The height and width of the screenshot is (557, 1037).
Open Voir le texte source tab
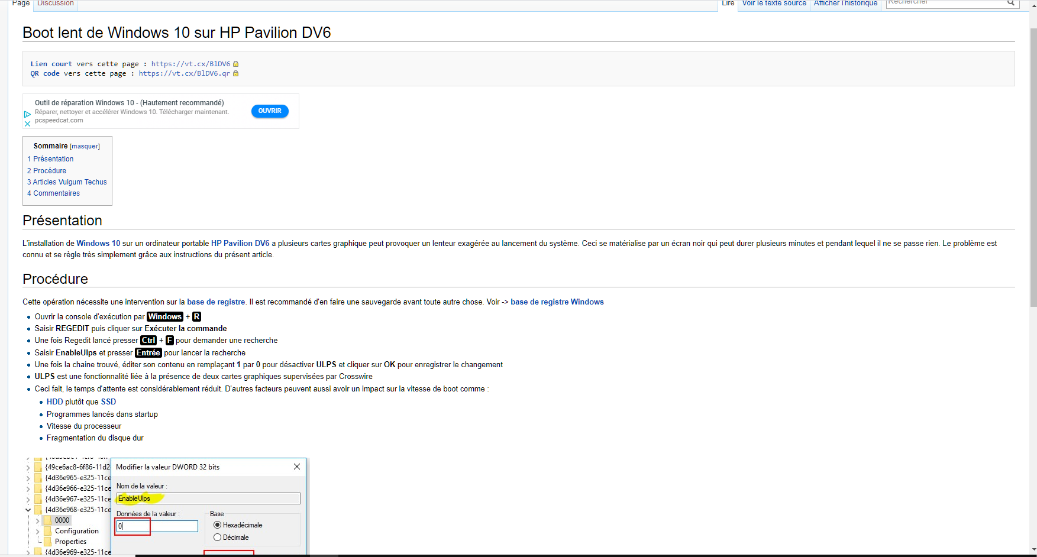[x=774, y=4]
